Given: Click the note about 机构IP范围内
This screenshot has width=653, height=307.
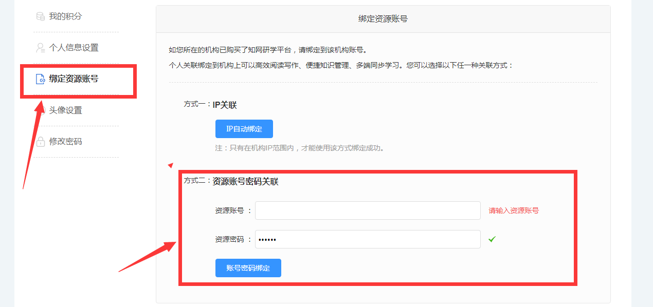Looking at the screenshot, I should pyautogui.click(x=300, y=148).
